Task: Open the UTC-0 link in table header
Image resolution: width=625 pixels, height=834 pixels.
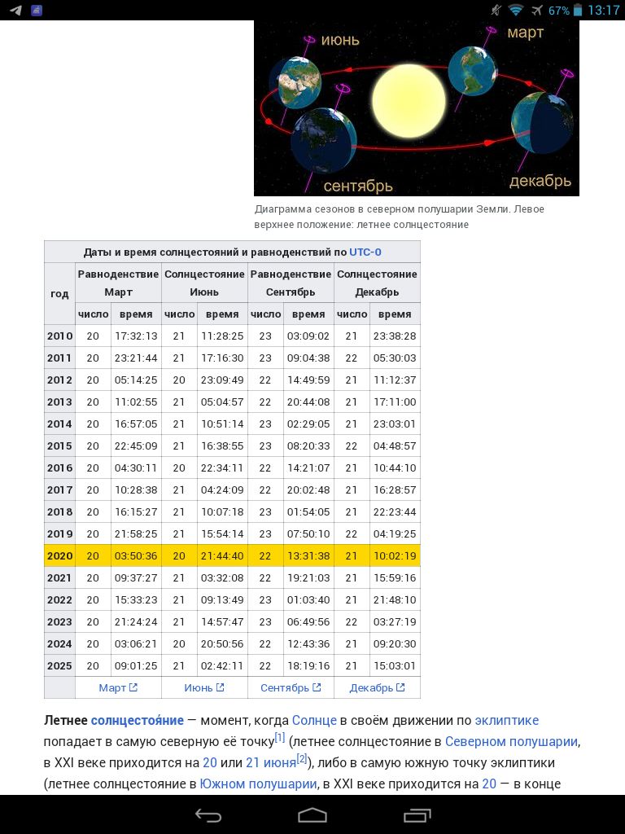Action: pyautogui.click(x=365, y=252)
